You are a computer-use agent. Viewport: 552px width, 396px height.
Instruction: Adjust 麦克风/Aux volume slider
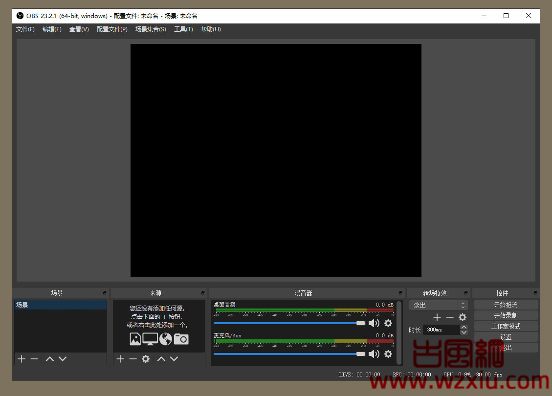click(289, 354)
